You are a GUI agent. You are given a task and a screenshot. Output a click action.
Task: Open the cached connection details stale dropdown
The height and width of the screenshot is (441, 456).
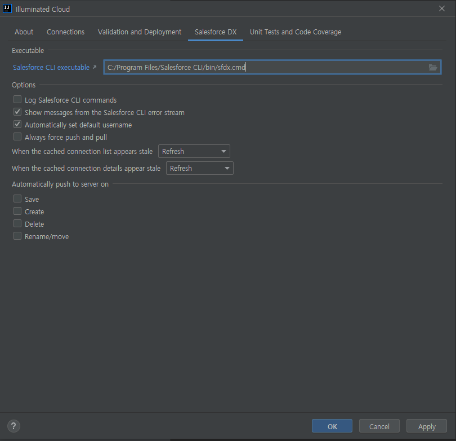[199, 168]
